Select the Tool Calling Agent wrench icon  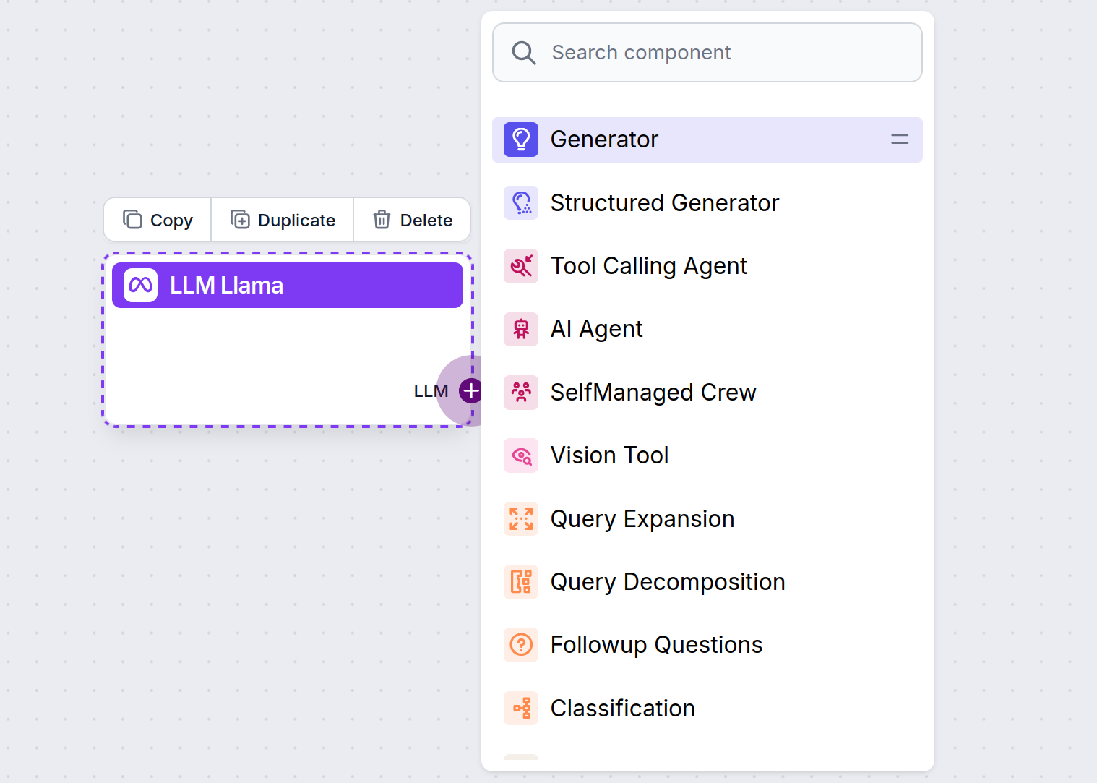(x=520, y=266)
